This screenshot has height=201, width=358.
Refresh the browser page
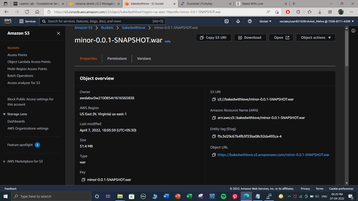(x=27, y=12)
